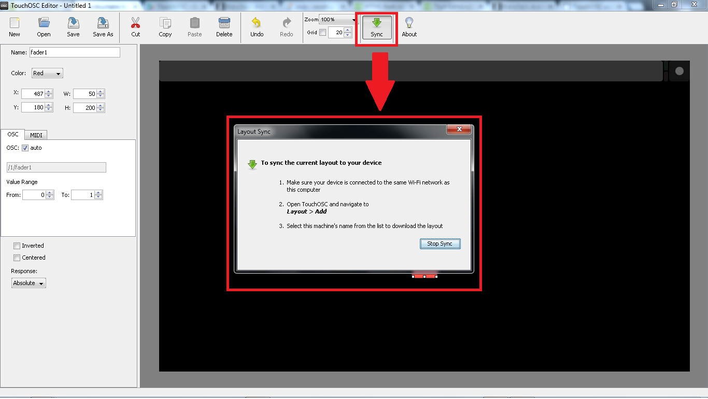
Task: Increase the X position value
Action: [49, 91]
